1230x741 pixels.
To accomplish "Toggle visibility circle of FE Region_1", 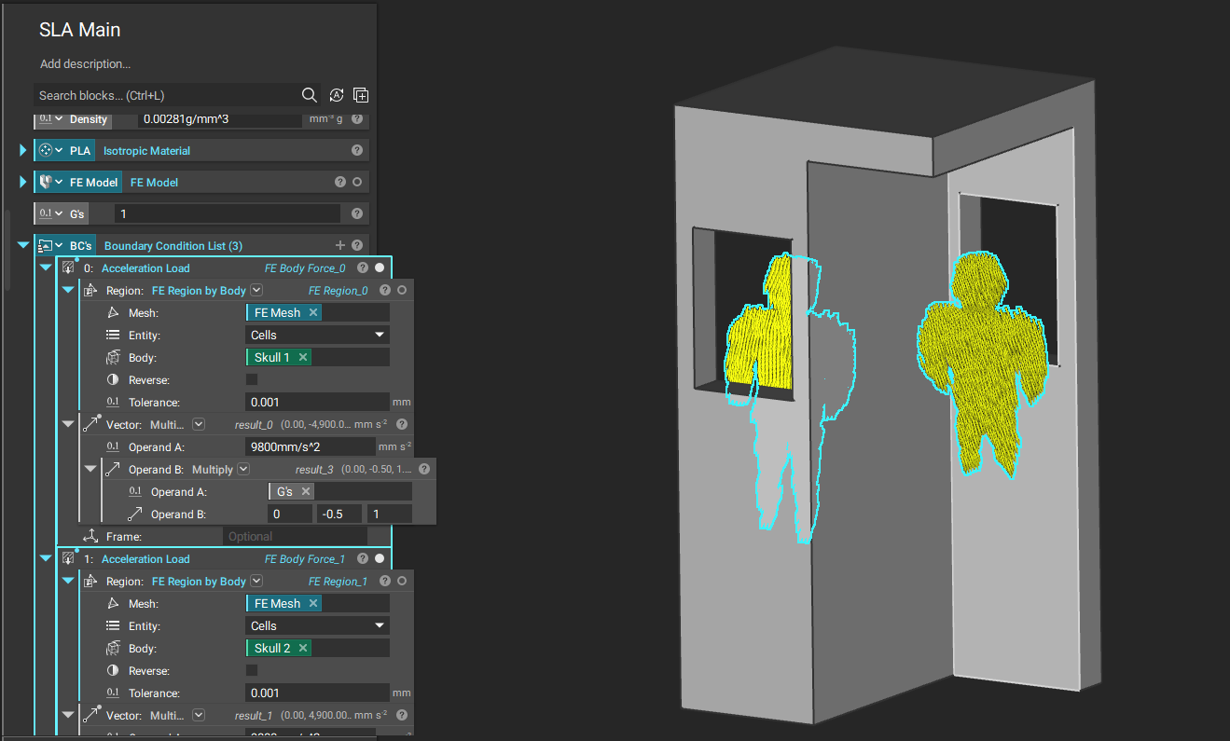I will (402, 581).
